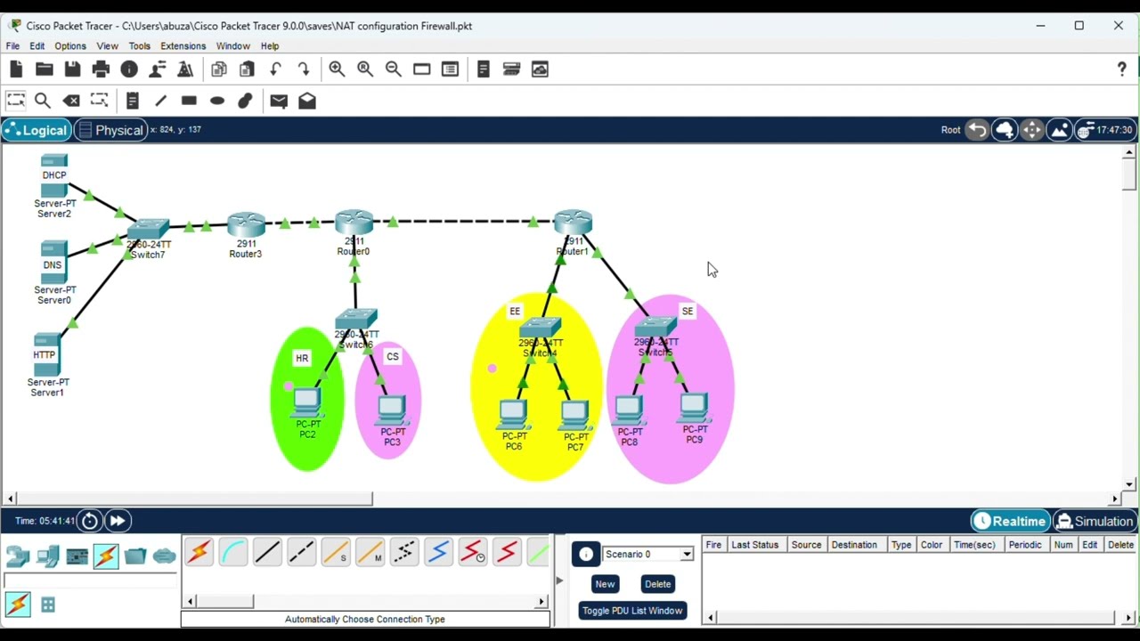The height and width of the screenshot is (641, 1140).
Task: Select the Draw Ellipse tool
Action: coord(217,101)
